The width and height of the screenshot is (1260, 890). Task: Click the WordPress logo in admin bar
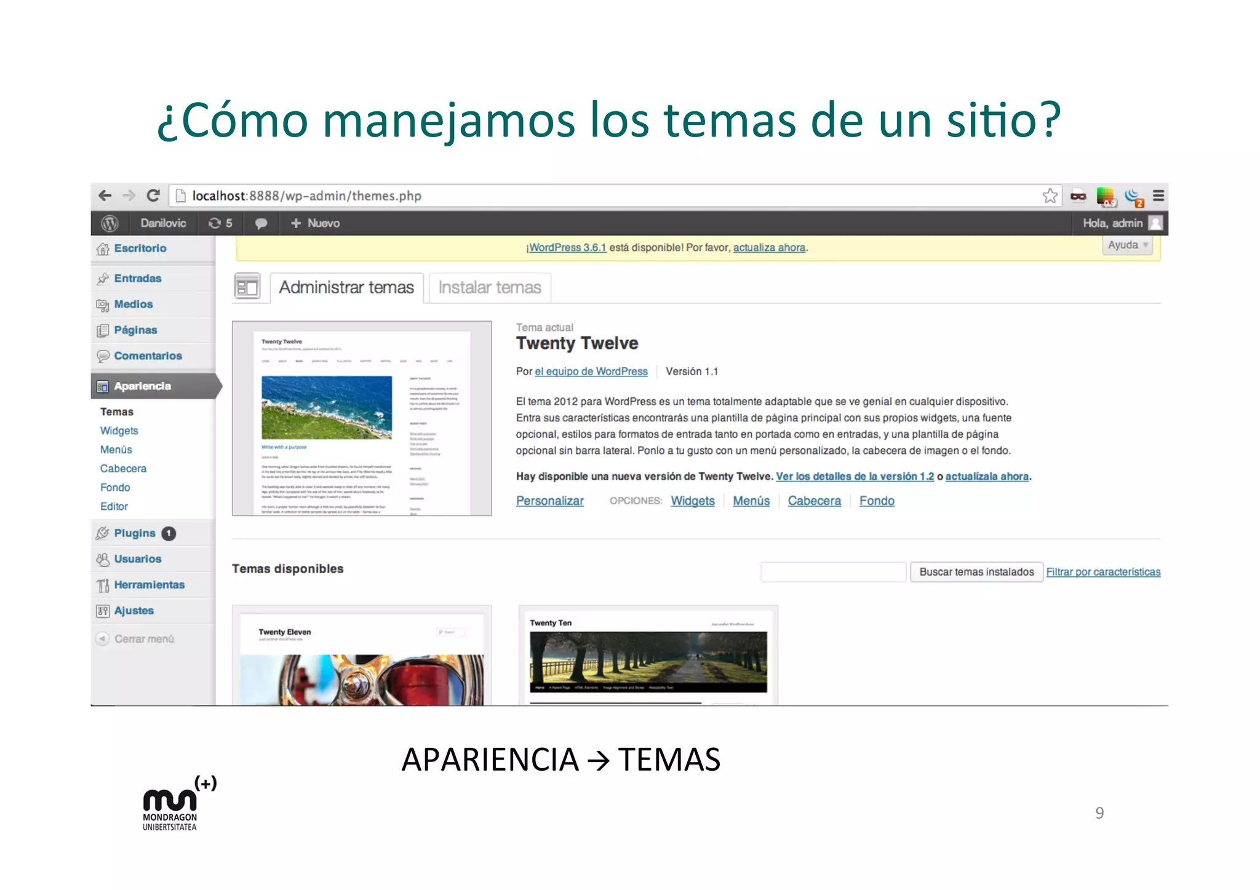(110, 223)
